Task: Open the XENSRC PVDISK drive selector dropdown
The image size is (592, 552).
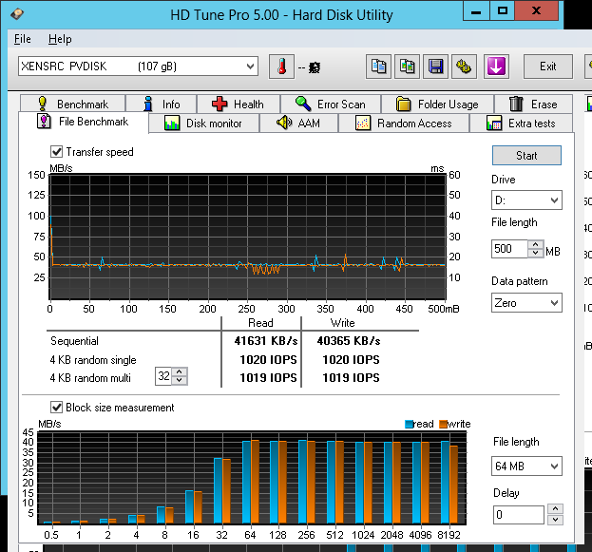Action: tap(138, 67)
